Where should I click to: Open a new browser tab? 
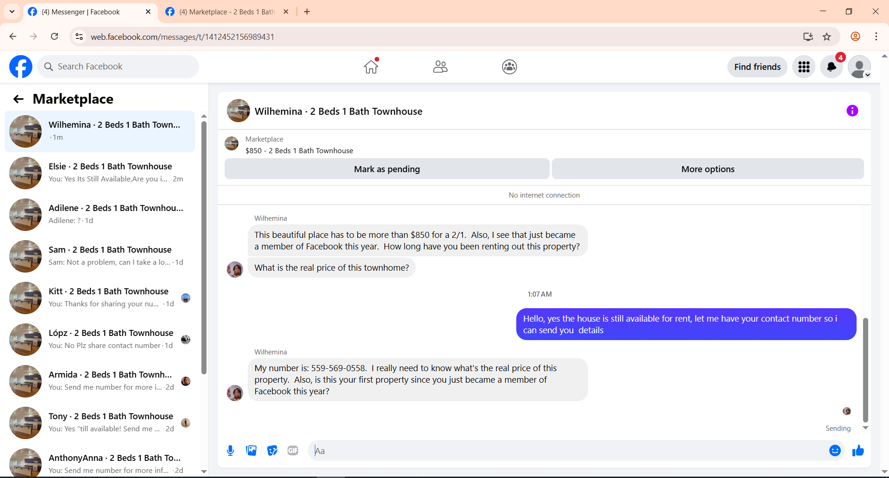tap(307, 12)
